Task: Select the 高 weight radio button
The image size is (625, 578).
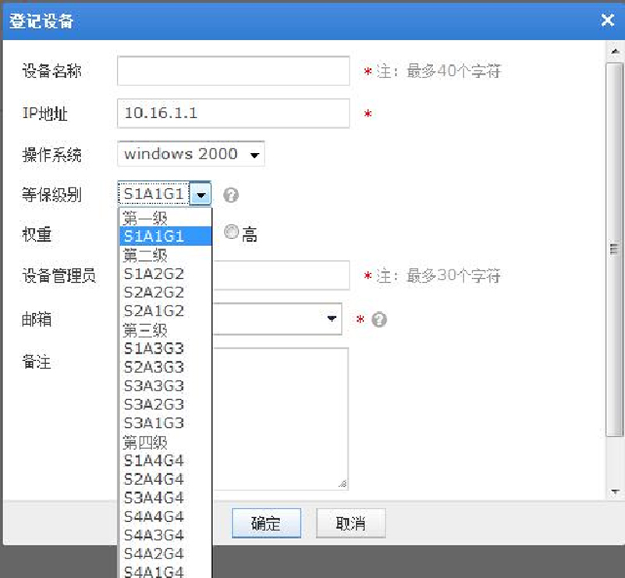Action: point(231,232)
